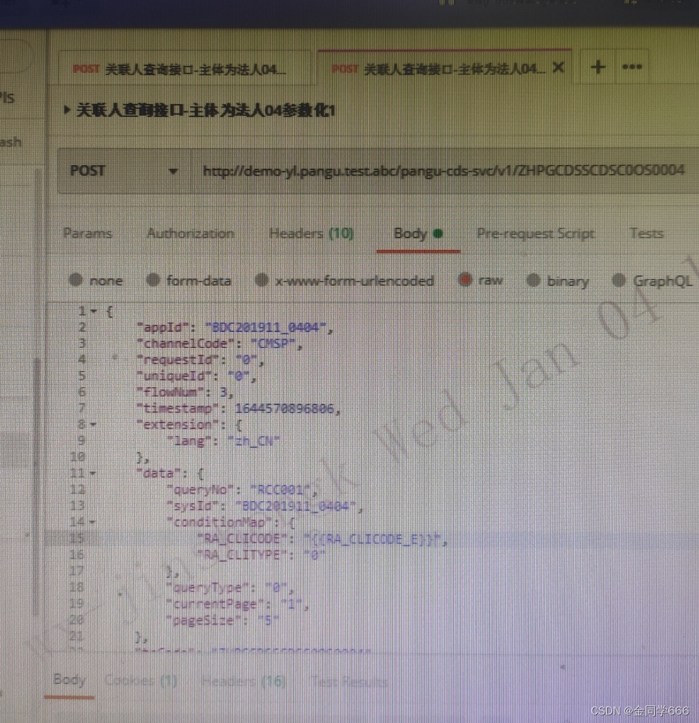Open a new request tab with plus icon

coord(598,67)
